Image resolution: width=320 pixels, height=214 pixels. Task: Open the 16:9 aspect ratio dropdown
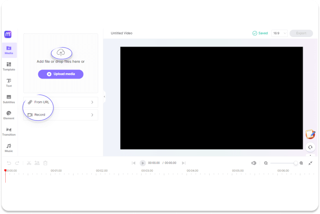(279, 33)
